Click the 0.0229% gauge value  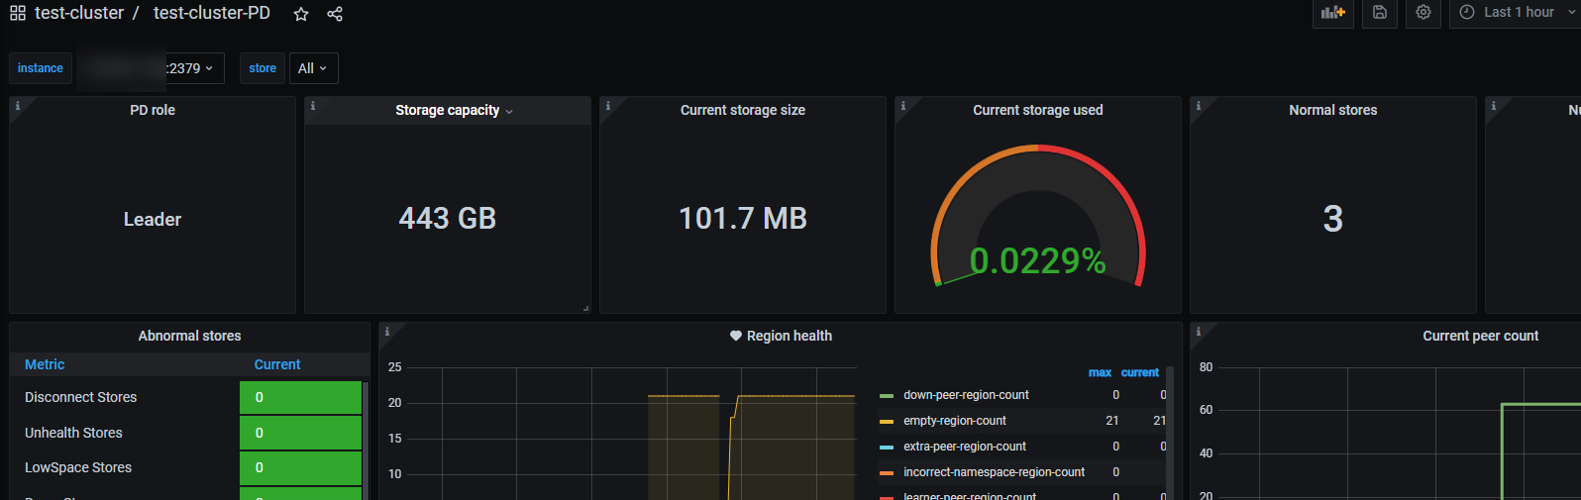coord(1037,260)
